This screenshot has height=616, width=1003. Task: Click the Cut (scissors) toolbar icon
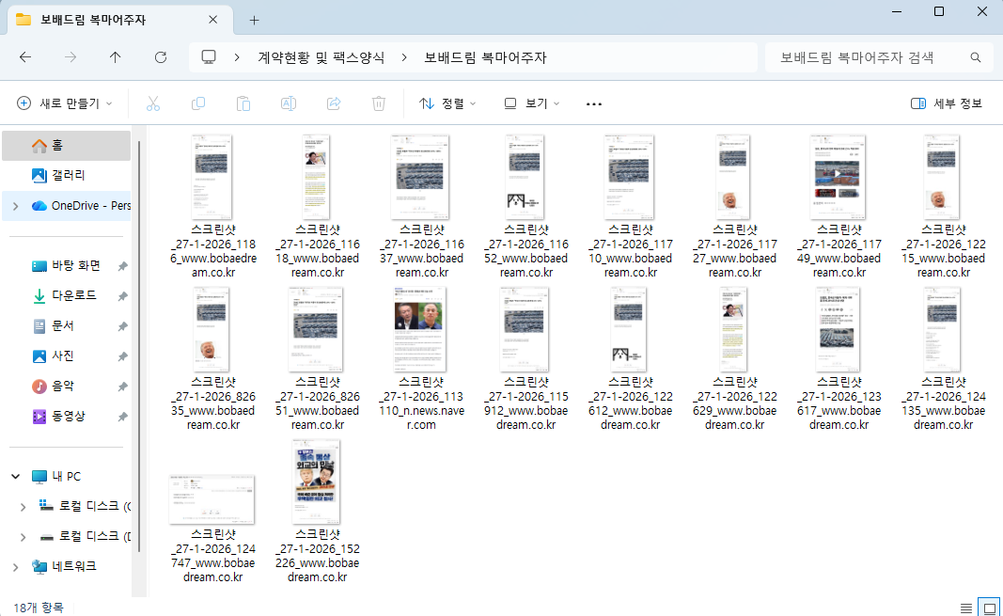point(153,103)
